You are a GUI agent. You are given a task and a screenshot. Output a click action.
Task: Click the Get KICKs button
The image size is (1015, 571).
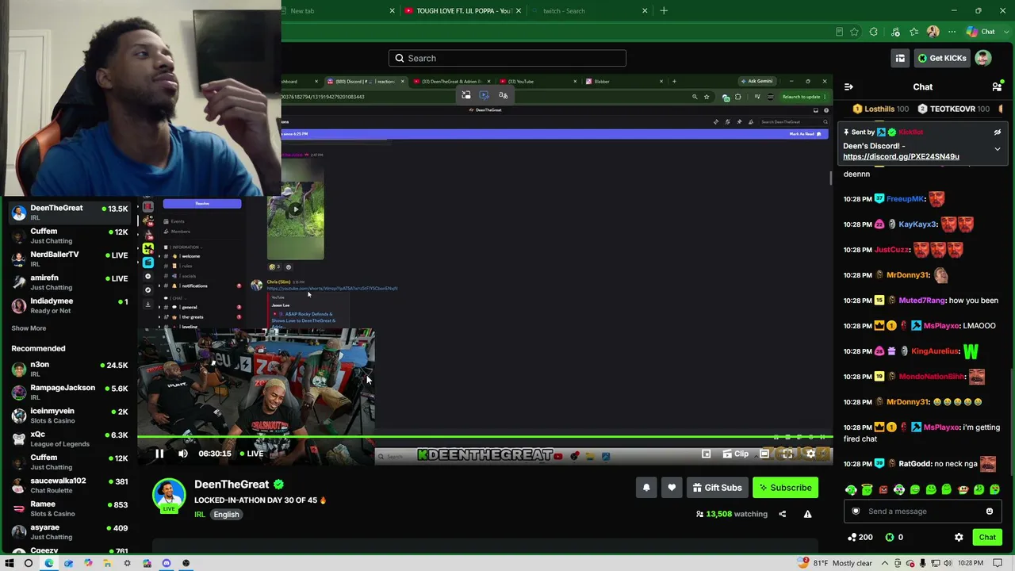pos(942,58)
